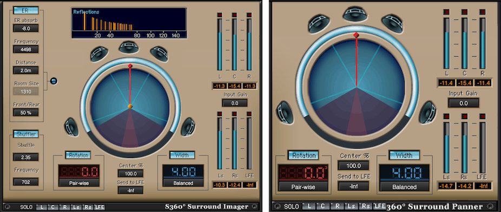Click the Rs level meter in Surround Panner
The image size is (501, 212).
(x=464, y=148)
